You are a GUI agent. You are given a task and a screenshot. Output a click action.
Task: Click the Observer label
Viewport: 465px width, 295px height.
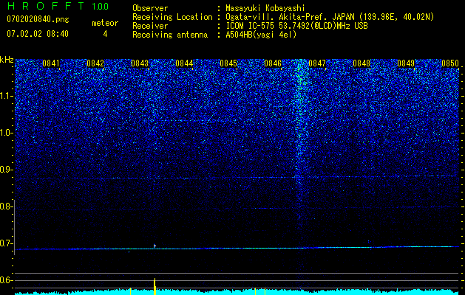click(x=150, y=8)
